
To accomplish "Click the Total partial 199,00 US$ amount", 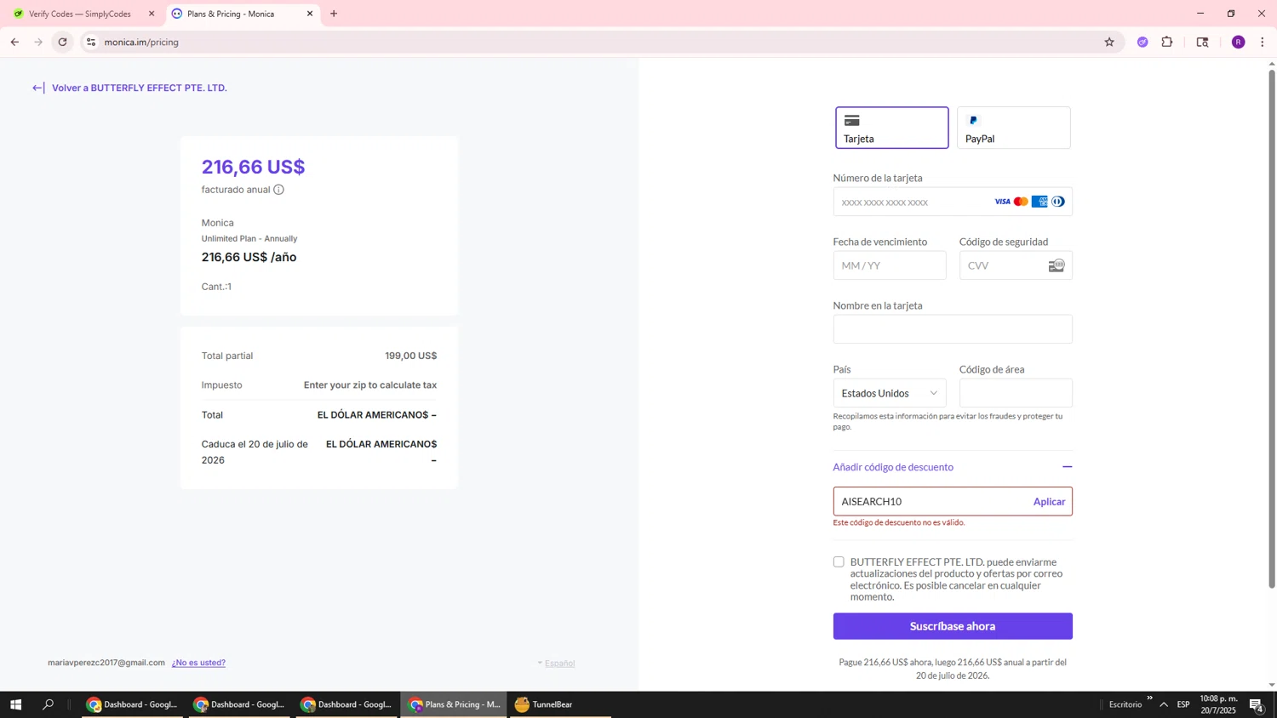I will coord(410,356).
